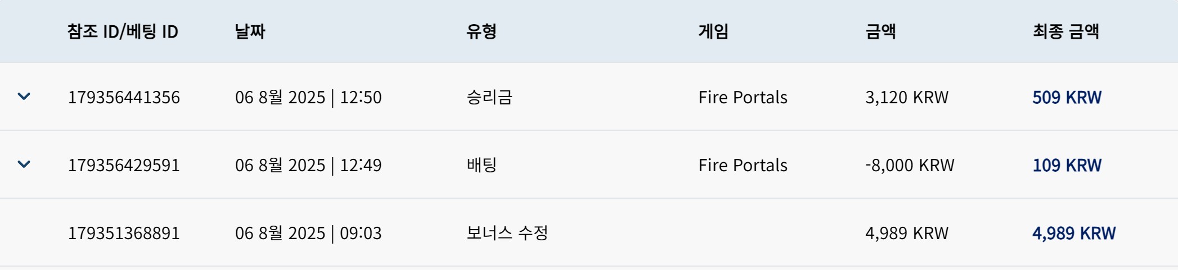This screenshot has height=270, width=1178.
Task: Expand the row with ID 179356441356
Action: click(24, 97)
